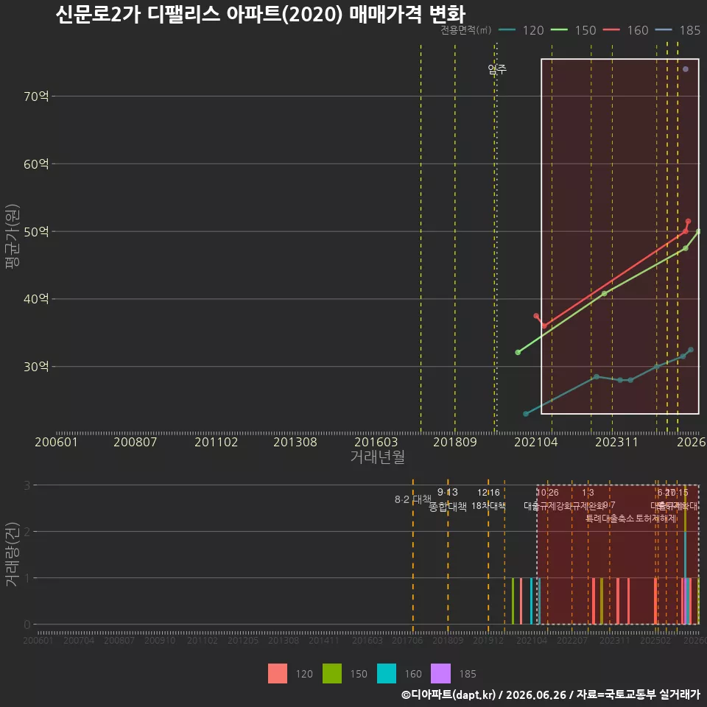Click 202502 label on volume chart x-axis
707x707 pixels.
click(x=655, y=640)
